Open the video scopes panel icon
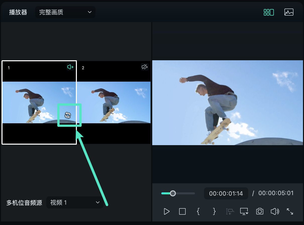 pyautogui.click(x=289, y=12)
